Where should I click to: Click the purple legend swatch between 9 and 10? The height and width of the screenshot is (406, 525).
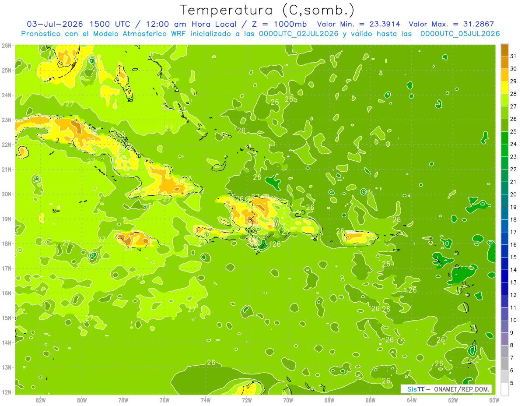(504, 326)
